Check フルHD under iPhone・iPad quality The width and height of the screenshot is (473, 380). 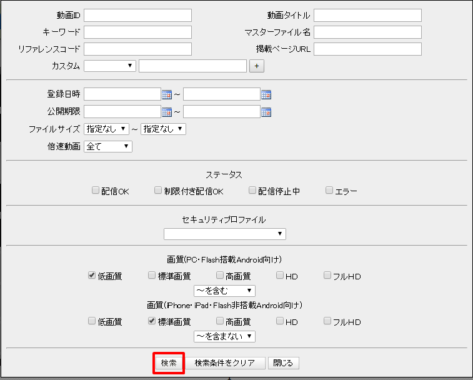[x=327, y=321]
